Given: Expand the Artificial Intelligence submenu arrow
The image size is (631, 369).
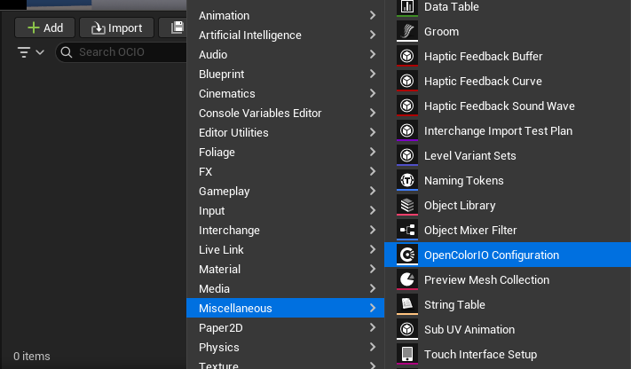Looking at the screenshot, I should tap(373, 35).
